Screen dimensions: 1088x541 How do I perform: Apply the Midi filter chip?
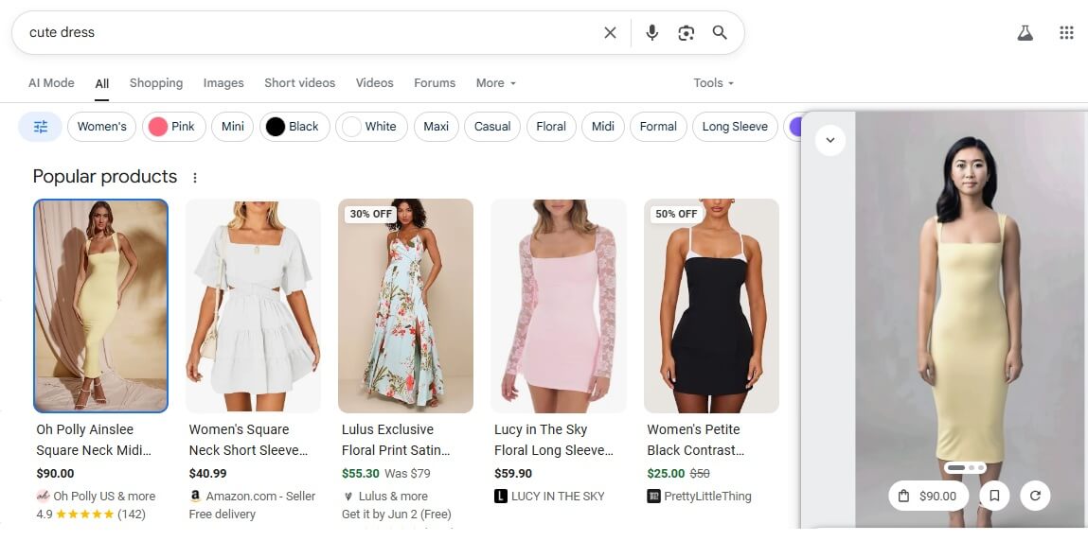click(x=603, y=127)
